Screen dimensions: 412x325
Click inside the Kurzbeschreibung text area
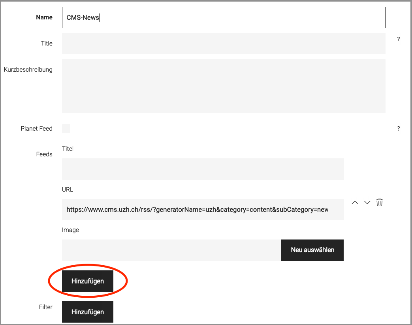(x=223, y=86)
